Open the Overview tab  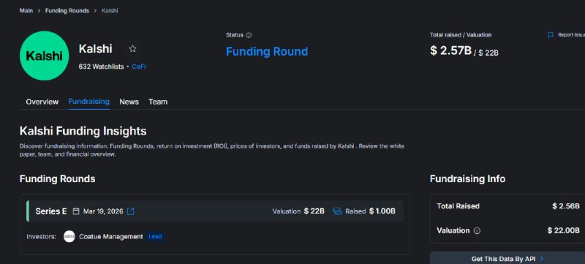42,102
